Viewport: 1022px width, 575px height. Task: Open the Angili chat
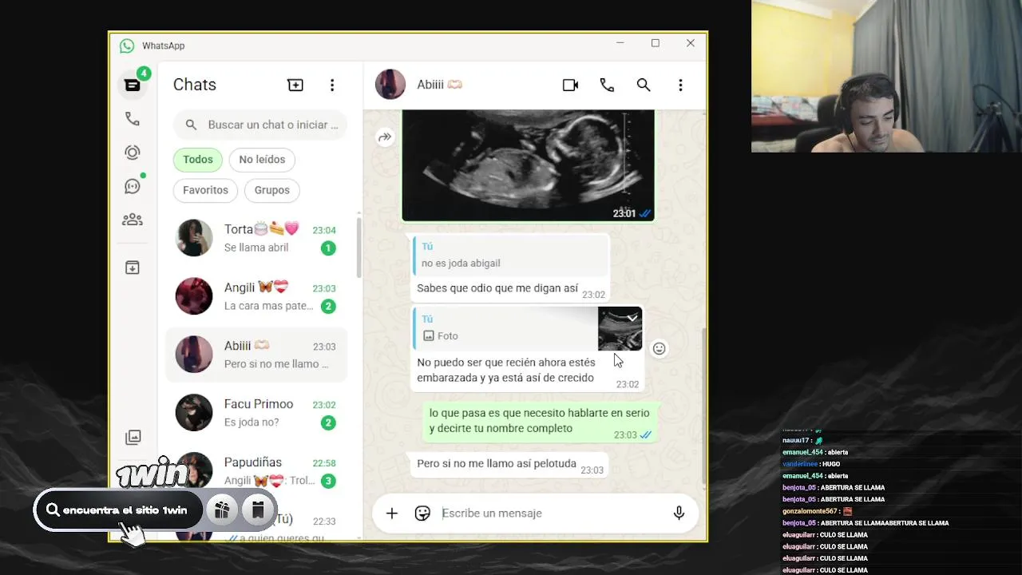[x=257, y=296]
